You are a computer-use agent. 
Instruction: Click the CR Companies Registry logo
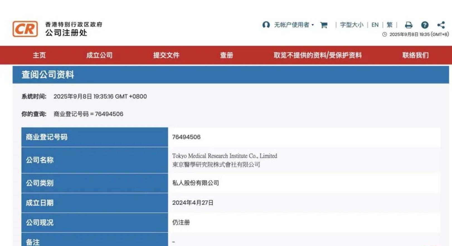pyautogui.click(x=25, y=29)
